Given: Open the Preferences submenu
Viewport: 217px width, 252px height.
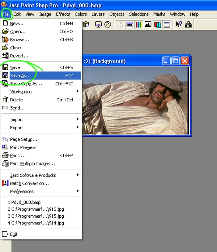Looking at the screenshot, I should [22, 191].
